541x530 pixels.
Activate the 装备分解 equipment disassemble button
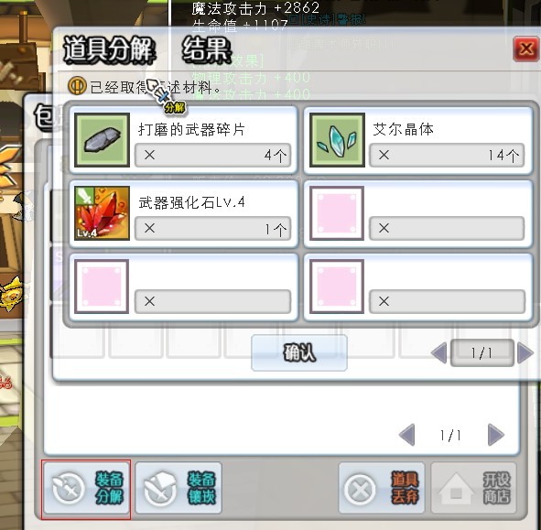86,488
